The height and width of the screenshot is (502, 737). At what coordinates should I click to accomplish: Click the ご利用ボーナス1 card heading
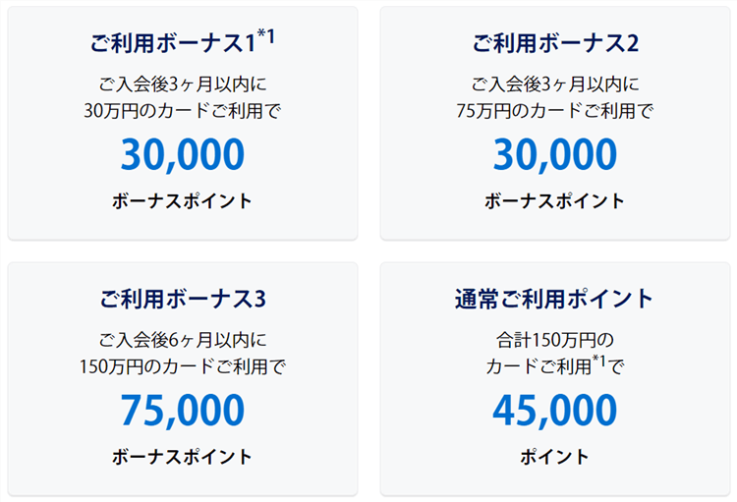tap(172, 44)
